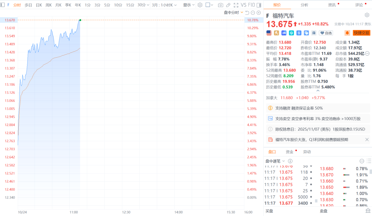Open F10 company info
Viewport: 372px width, 216px height.
coord(251,5)
